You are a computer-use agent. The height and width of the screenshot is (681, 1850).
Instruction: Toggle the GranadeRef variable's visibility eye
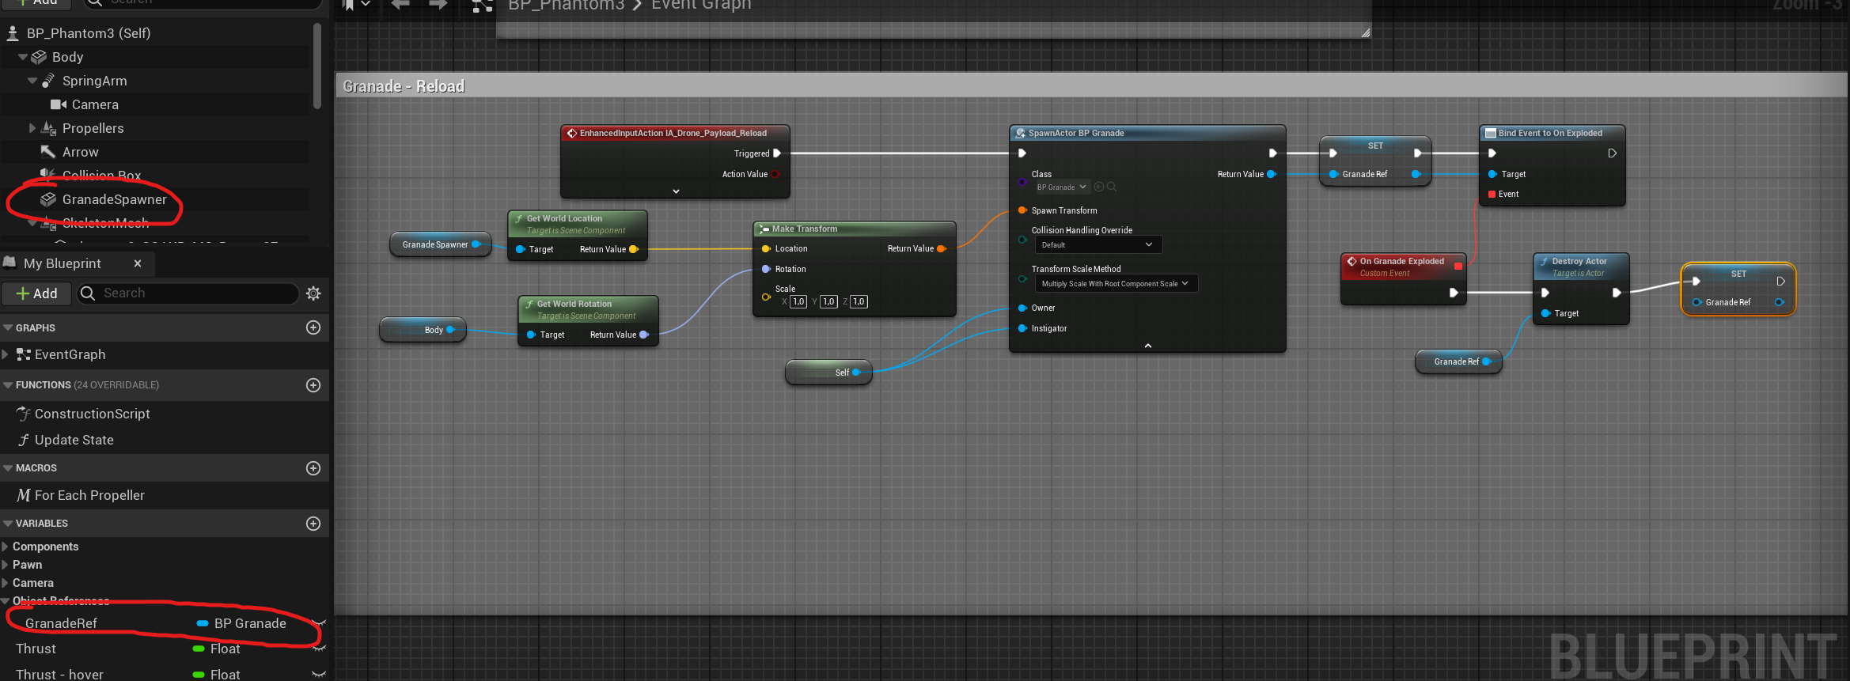click(x=319, y=623)
